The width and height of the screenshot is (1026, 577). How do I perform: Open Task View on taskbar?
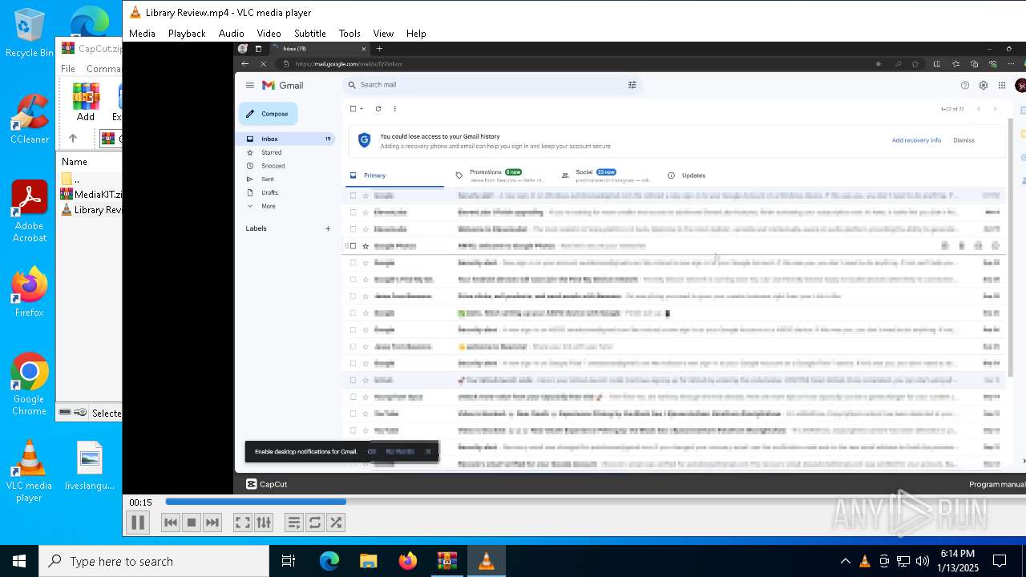click(289, 561)
